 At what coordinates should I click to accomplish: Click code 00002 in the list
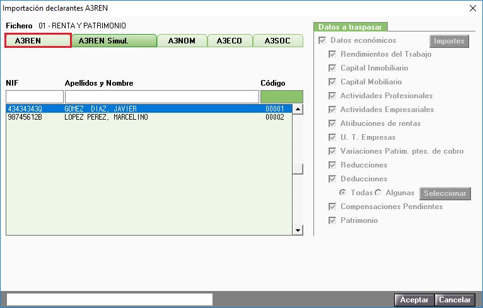[x=275, y=117]
